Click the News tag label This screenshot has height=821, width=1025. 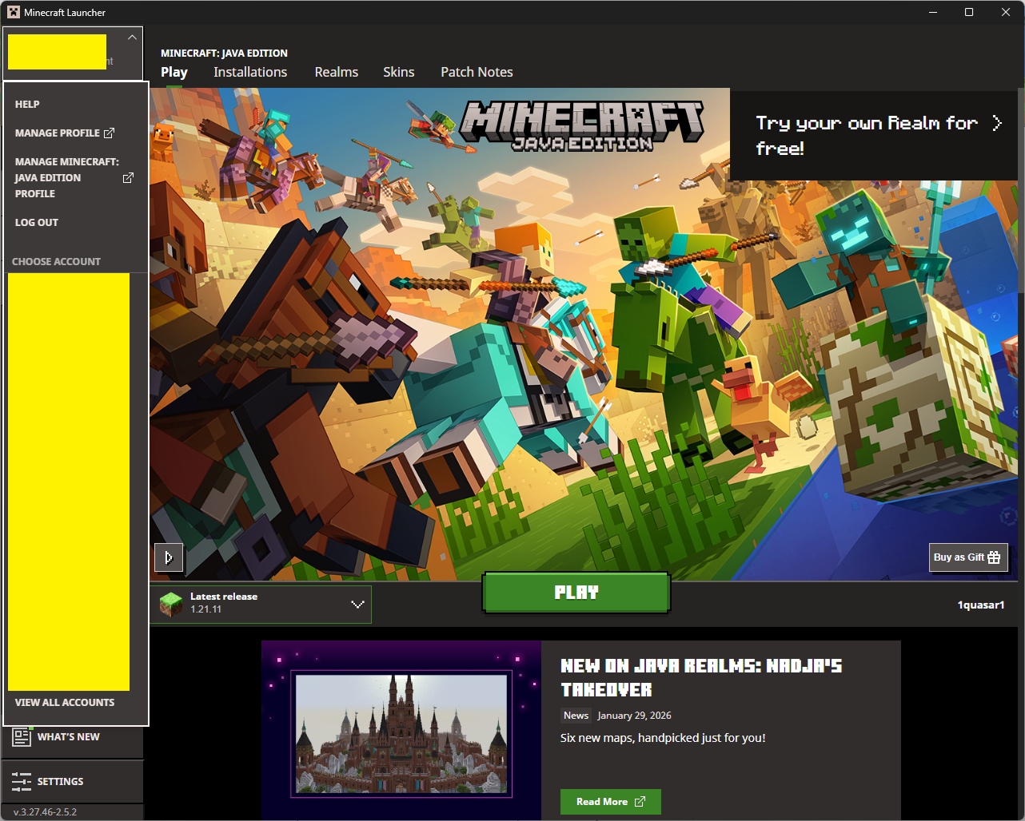576,716
